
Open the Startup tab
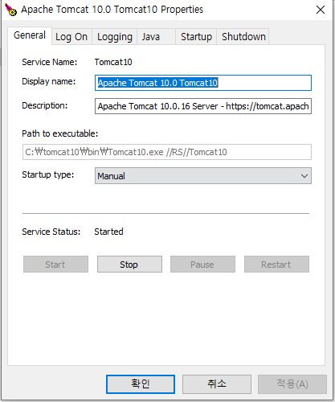(x=196, y=37)
